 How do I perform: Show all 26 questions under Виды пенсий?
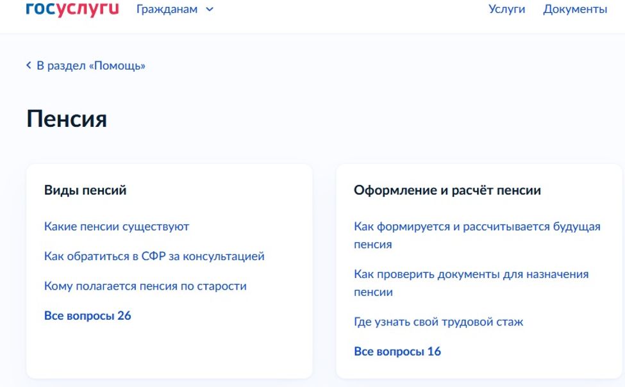[x=87, y=315]
